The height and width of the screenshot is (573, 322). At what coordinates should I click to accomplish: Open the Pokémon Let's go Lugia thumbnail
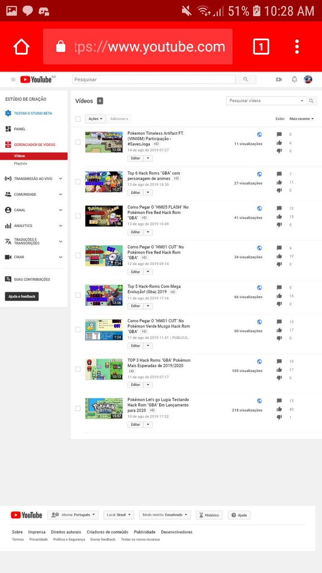tap(104, 408)
